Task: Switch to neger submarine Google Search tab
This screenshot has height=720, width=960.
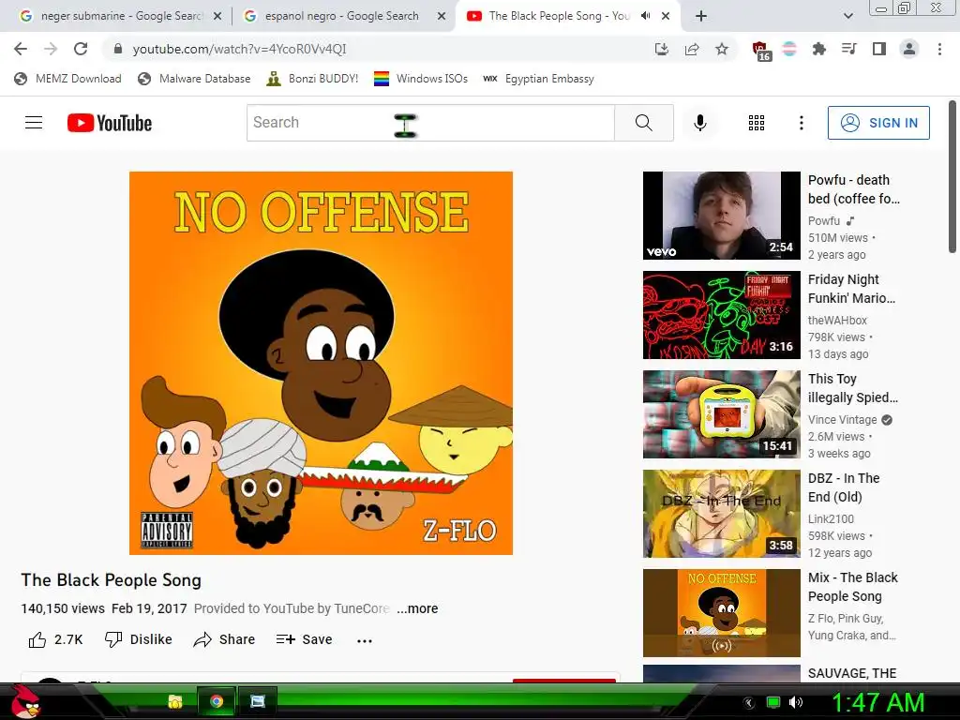Action: coord(121,16)
